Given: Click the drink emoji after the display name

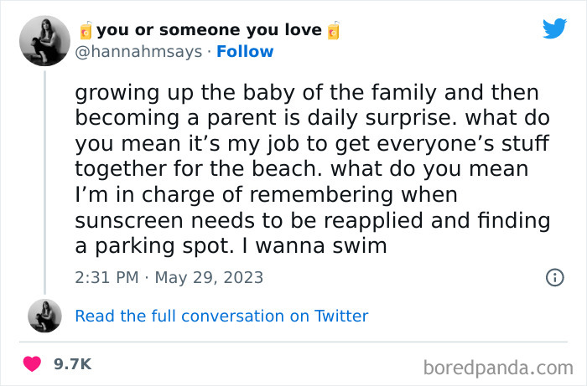Looking at the screenshot, I should (x=333, y=31).
